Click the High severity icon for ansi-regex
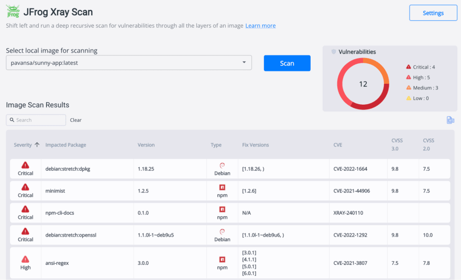 25,259
